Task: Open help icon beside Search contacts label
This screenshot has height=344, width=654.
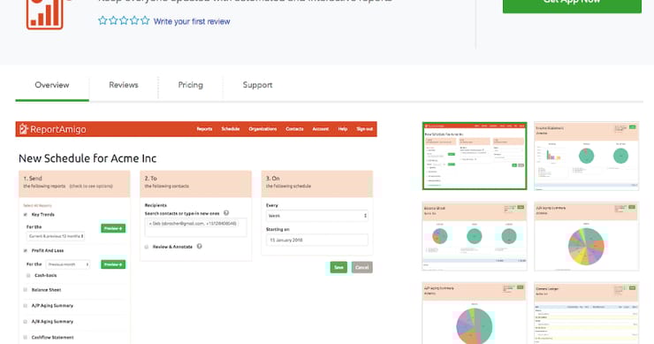Action: pos(226,213)
